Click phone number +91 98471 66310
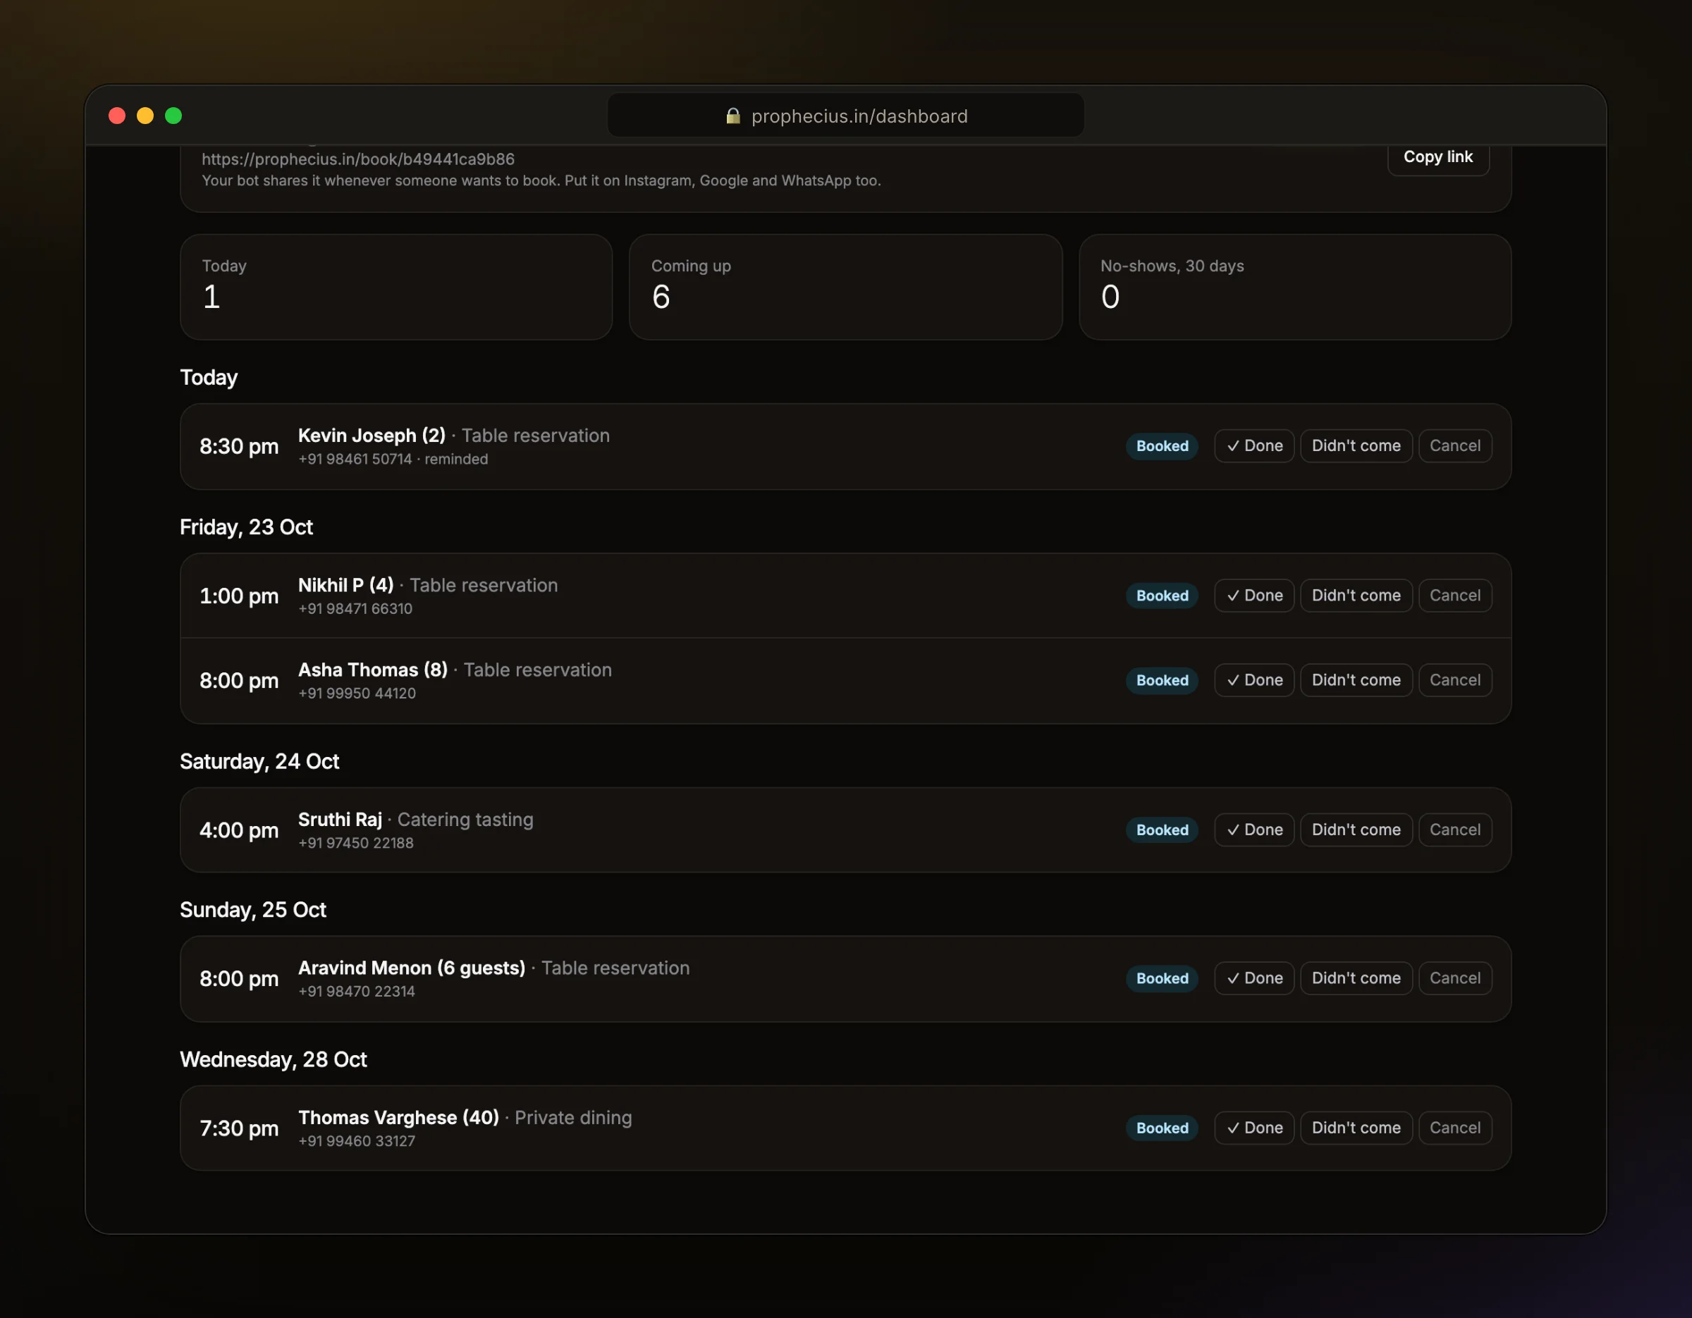 click(355, 609)
